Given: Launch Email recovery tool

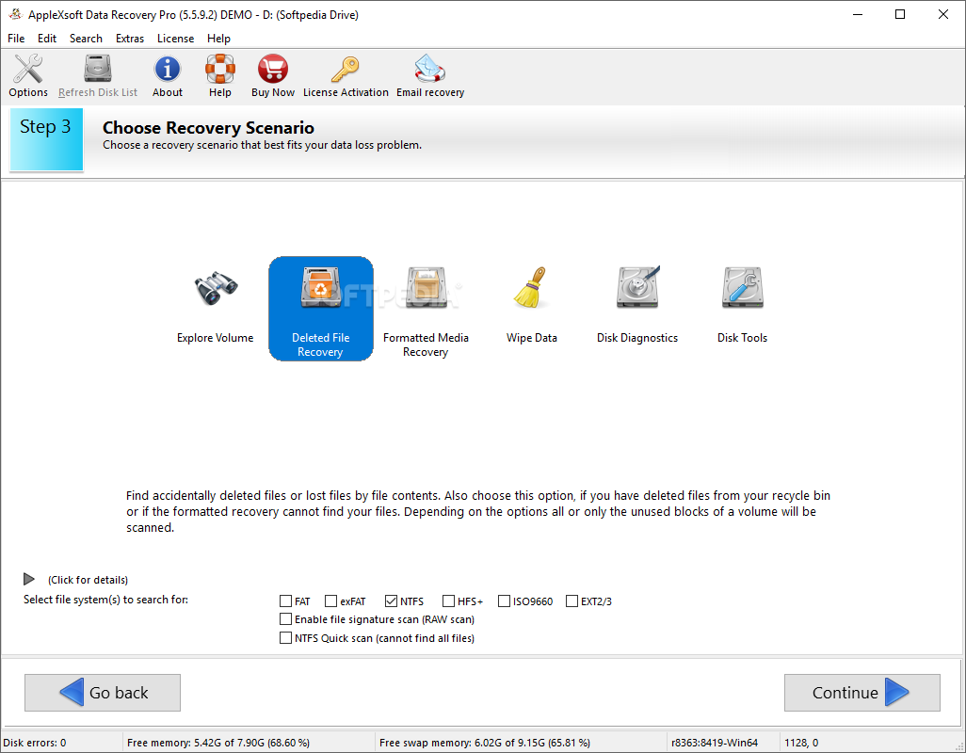Looking at the screenshot, I should [430, 75].
